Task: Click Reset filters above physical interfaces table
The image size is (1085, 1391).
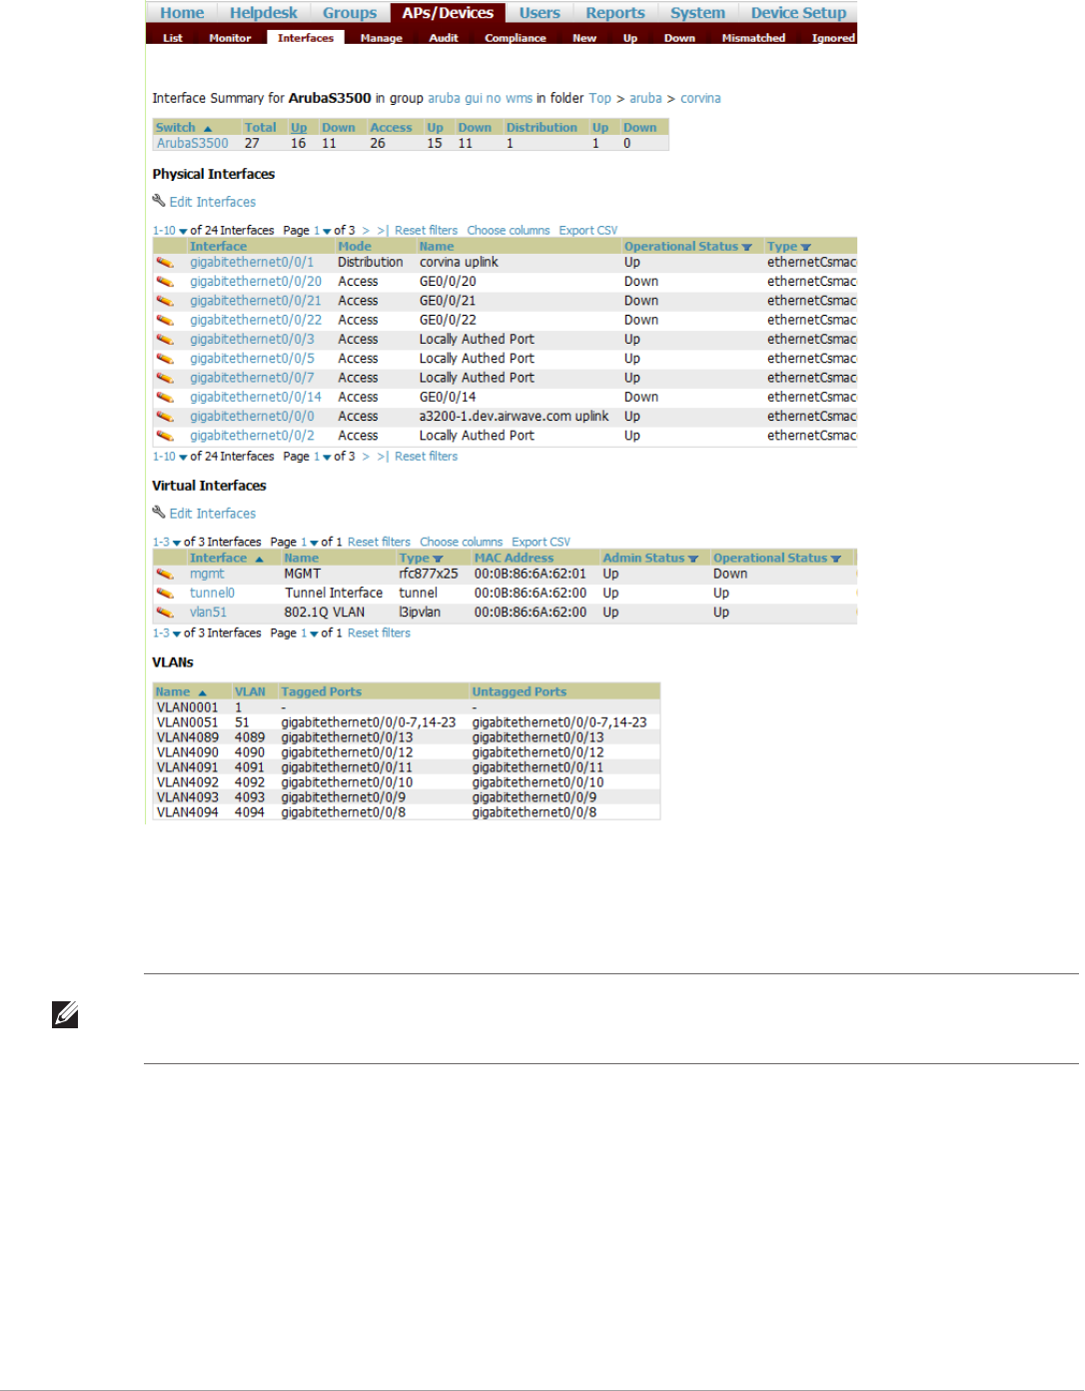Action: [x=426, y=231]
